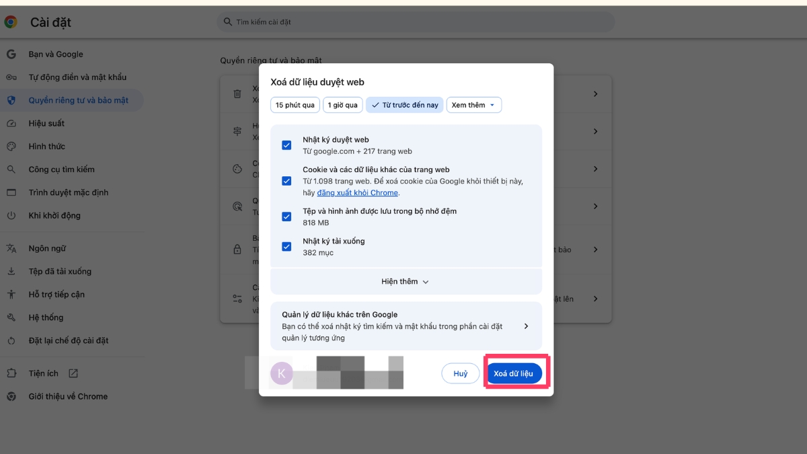The width and height of the screenshot is (807, 454).
Task: Click the key icon for Tự động điền
Action: click(x=11, y=77)
